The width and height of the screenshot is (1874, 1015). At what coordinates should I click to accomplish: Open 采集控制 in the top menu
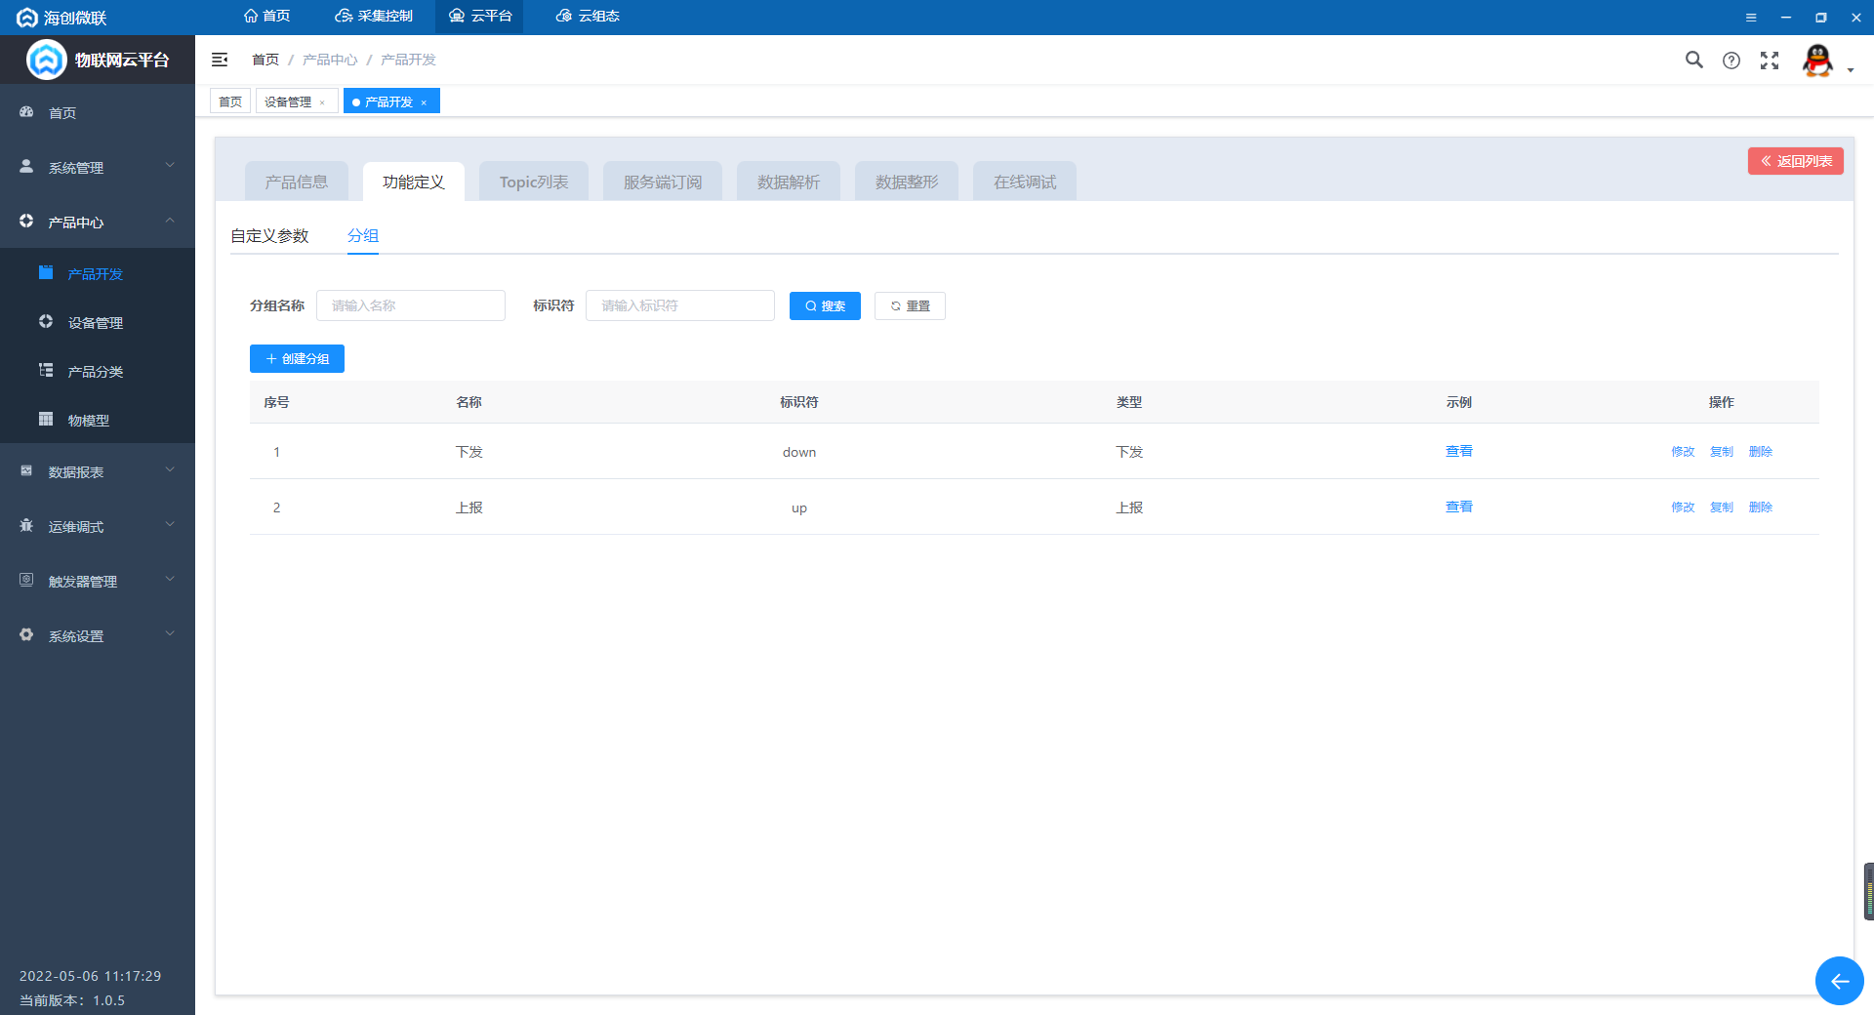[374, 17]
